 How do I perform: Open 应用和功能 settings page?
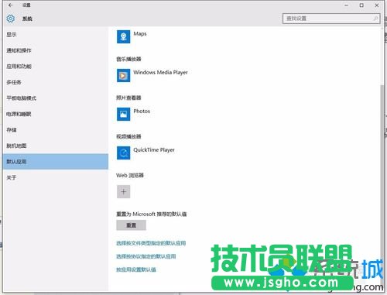coord(56,67)
